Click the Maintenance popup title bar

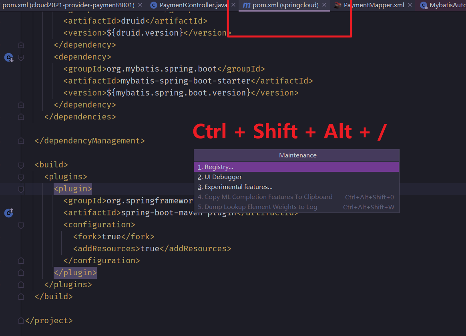coord(296,155)
